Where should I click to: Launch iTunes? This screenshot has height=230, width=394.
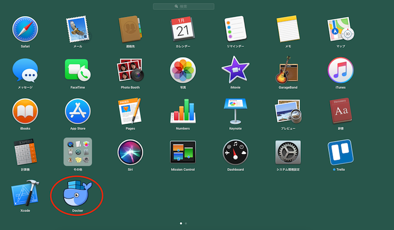(340, 70)
